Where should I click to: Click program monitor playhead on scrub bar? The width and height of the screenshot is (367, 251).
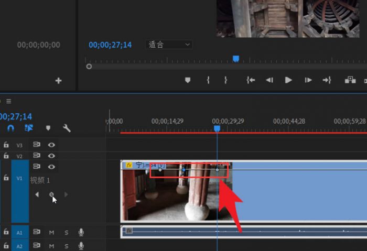tap(236, 59)
